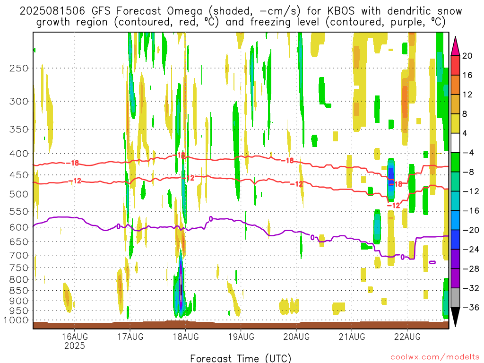Pick the yellow colorbar segment between 4 and 8

[455, 123]
